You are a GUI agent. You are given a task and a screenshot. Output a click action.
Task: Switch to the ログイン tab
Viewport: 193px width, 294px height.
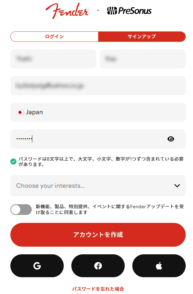pyautogui.click(x=54, y=36)
